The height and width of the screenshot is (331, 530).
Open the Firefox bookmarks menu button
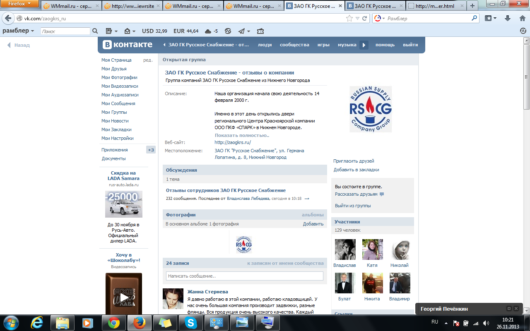(x=491, y=18)
